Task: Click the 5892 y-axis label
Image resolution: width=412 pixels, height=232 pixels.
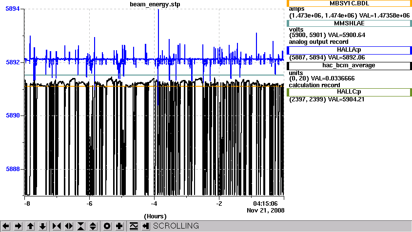Action: click(13, 62)
